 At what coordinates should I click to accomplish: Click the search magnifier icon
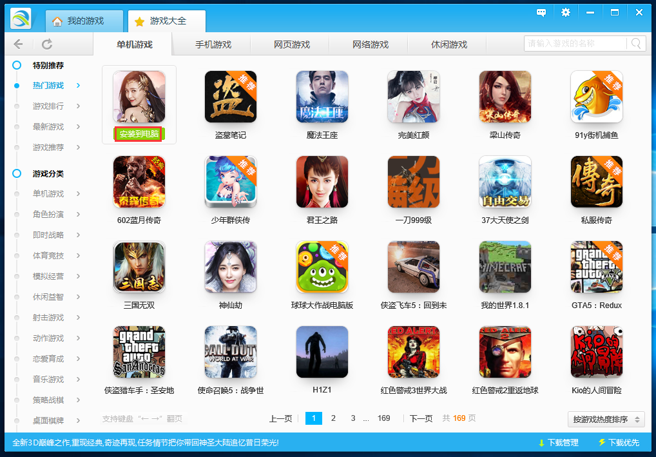click(x=635, y=43)
